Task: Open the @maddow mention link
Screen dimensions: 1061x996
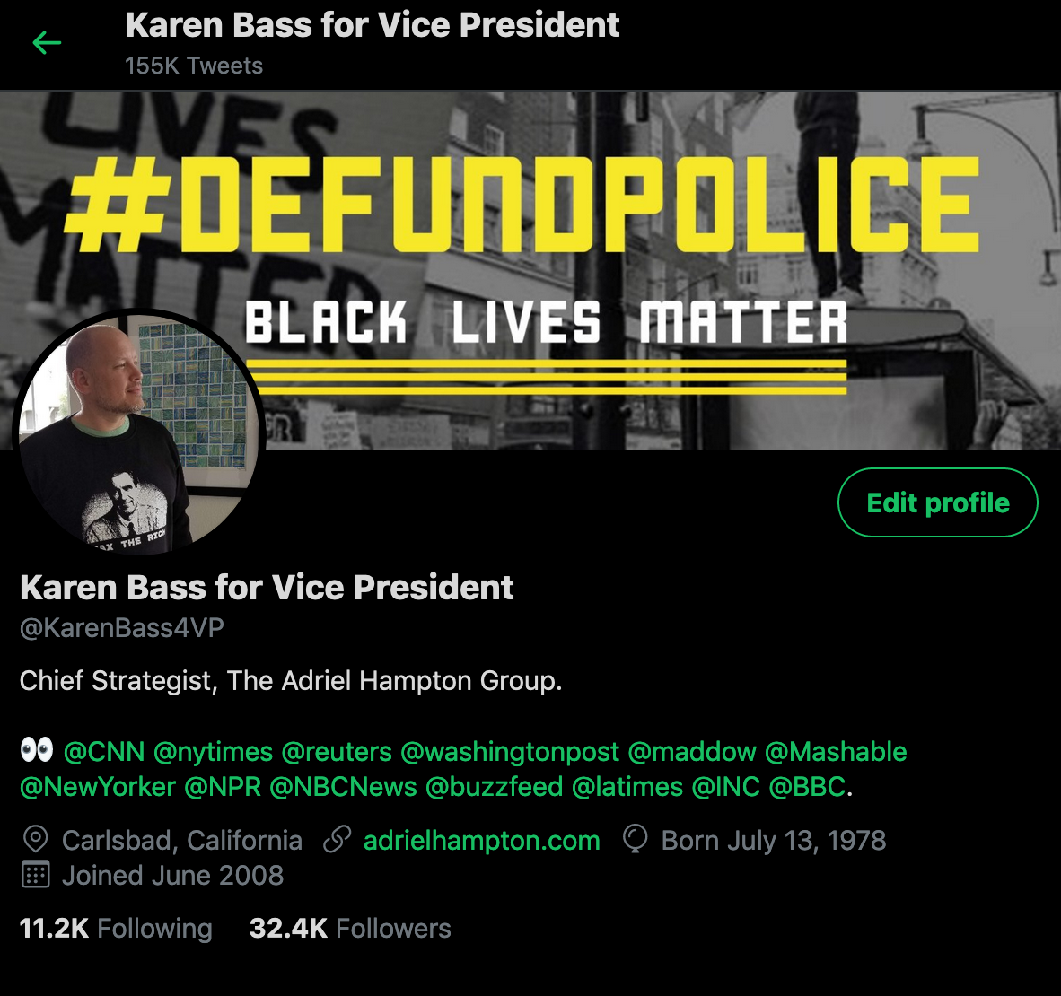Action: 691,752
